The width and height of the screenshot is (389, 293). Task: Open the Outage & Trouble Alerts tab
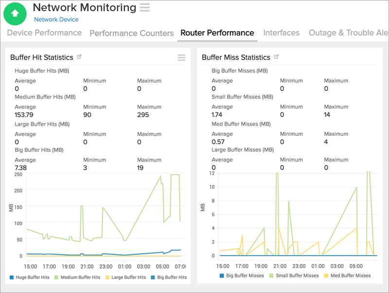(348, 33)
